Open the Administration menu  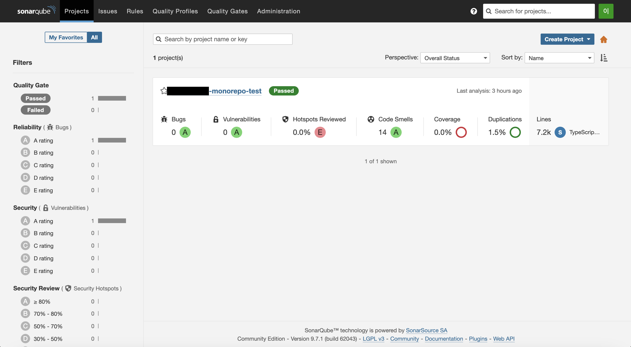coord(278,11)
